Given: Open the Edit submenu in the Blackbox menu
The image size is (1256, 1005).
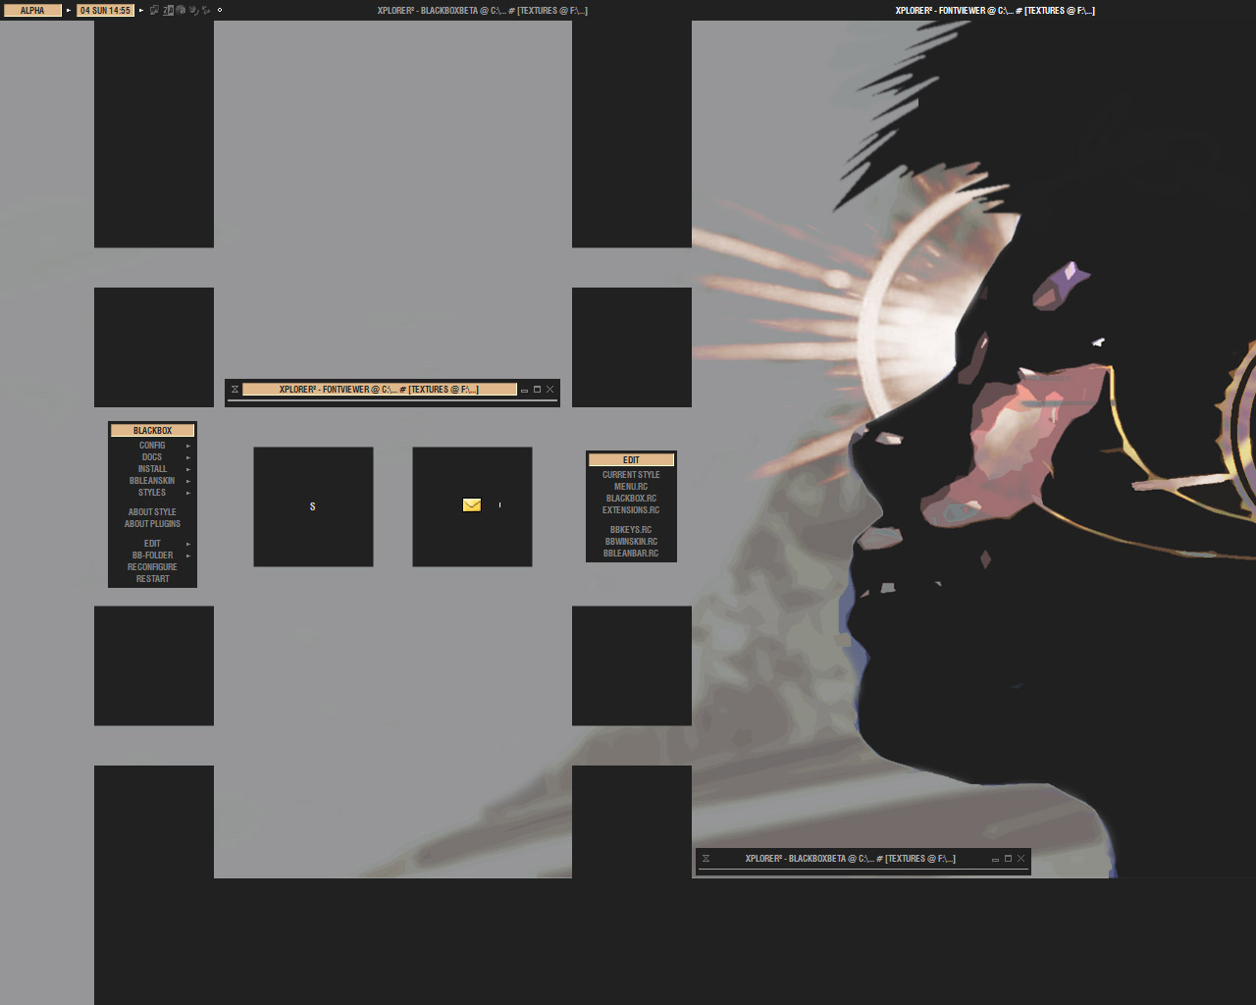Looking at the screenshot, I should (152, 544).
